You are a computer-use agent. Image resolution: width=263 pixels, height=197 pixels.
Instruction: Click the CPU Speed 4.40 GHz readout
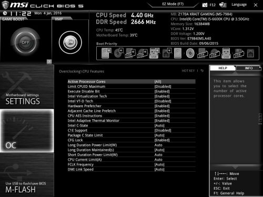[x=125, y=15]
